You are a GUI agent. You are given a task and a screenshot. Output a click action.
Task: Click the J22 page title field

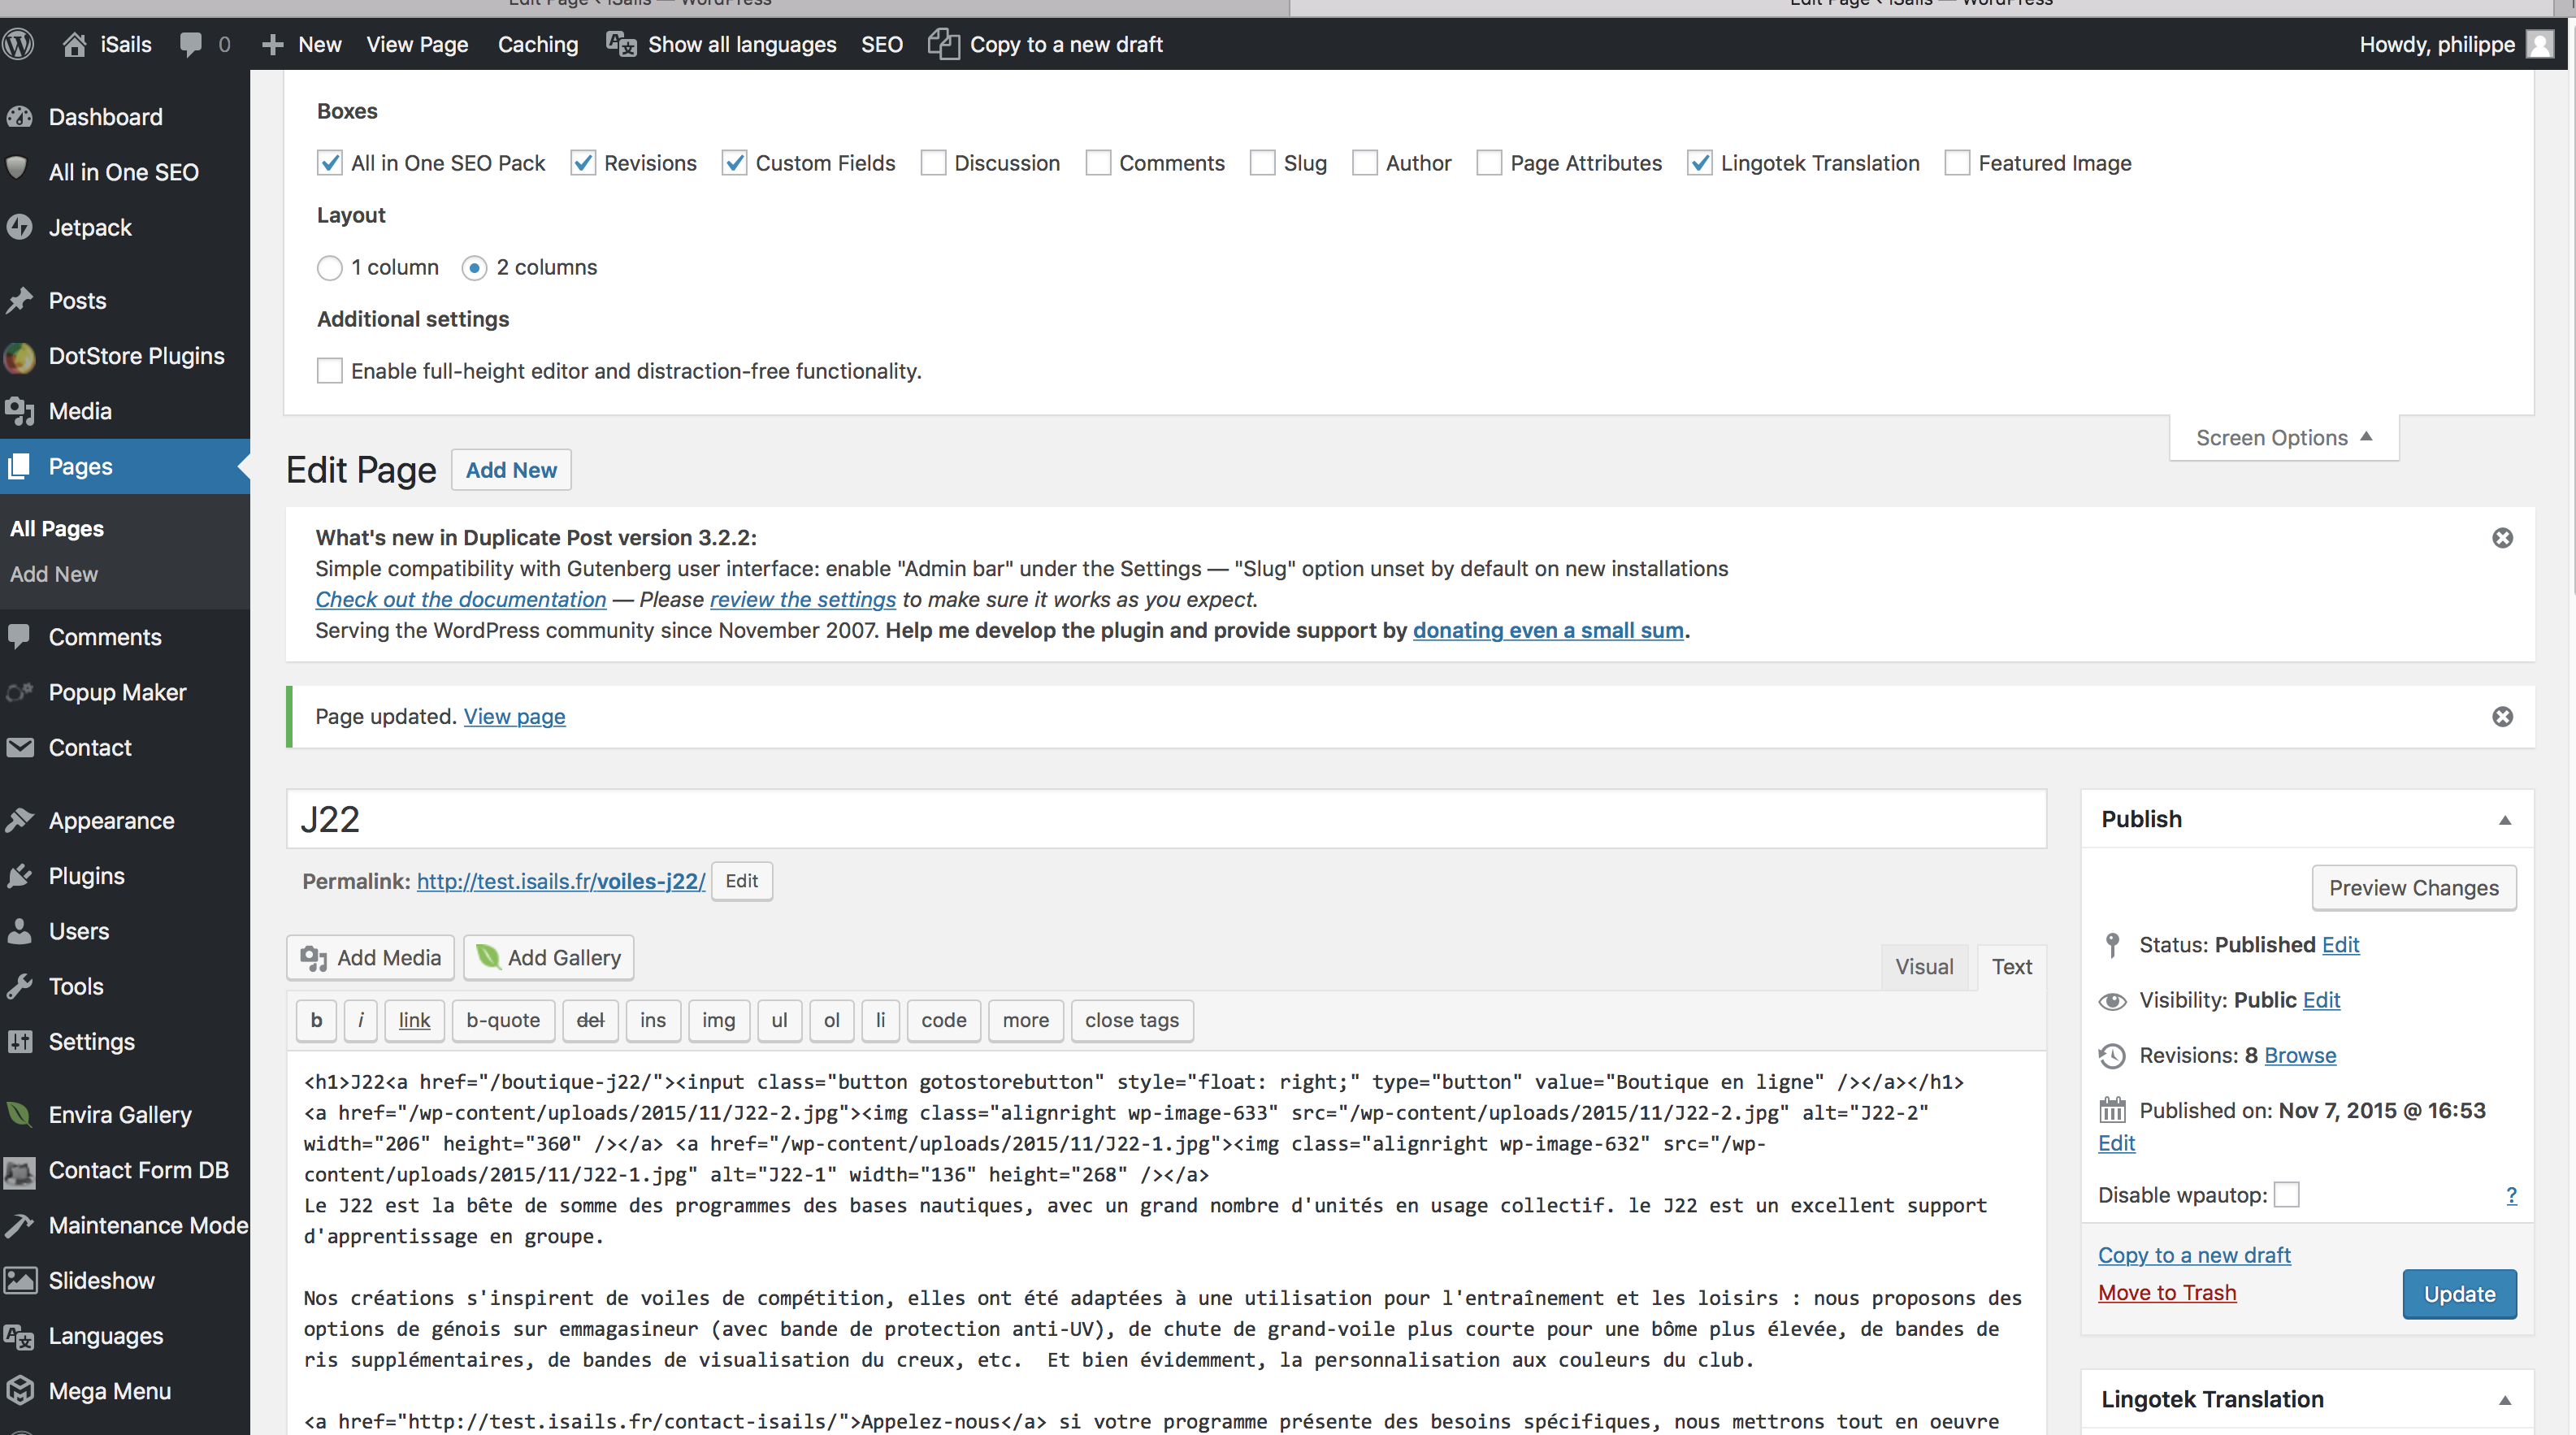[x=1166, y=820]
